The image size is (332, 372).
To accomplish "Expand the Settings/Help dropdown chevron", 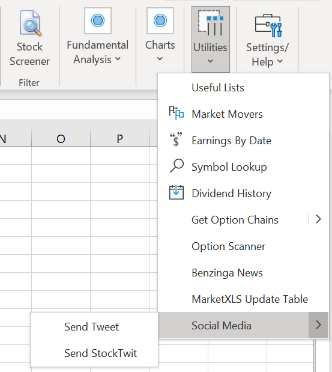I will pos(280,61).
